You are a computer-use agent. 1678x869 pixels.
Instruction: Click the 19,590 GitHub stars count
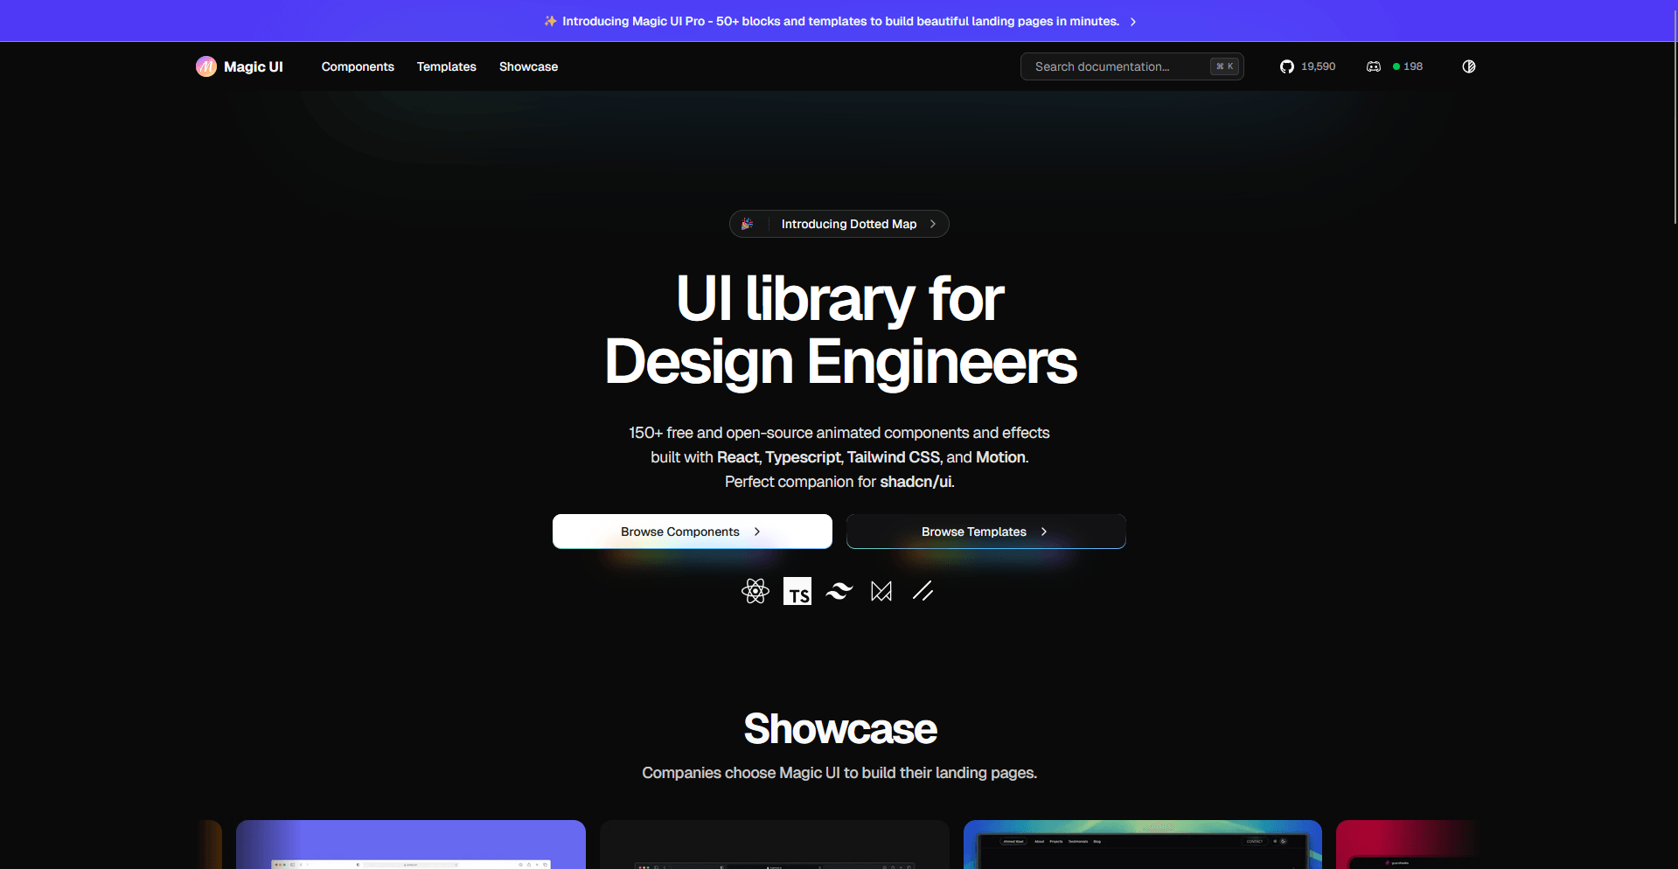(1318, 66)
